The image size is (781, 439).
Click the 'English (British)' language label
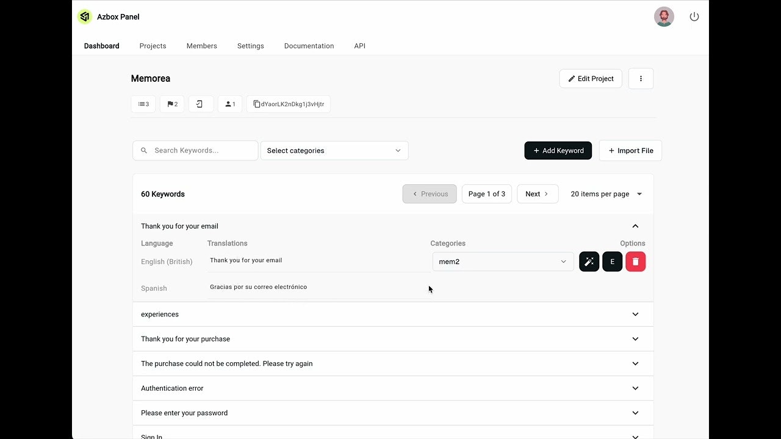click(x=167, y=262)
